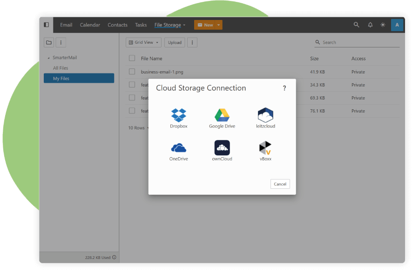This screenshot has width=419, height=279.
Task: Sort by File Name column header
Action: coord(151,59)
